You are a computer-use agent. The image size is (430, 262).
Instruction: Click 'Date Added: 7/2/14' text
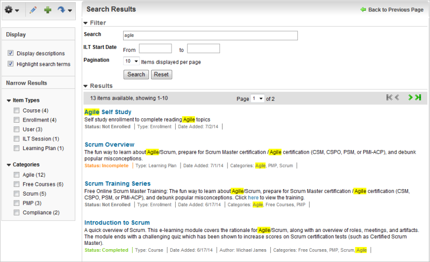point(198,126)
